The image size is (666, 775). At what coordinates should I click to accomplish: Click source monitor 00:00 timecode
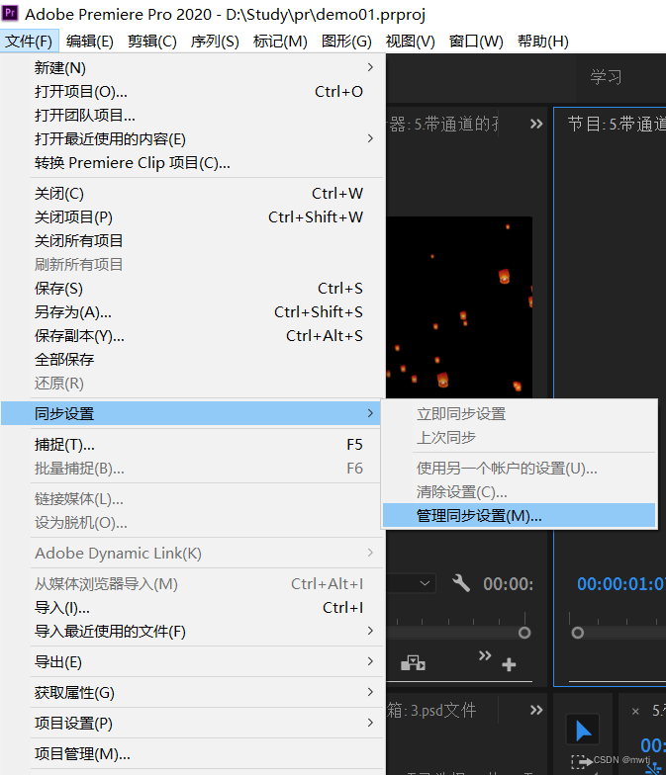pyautogui.click(x=509, y=584)
